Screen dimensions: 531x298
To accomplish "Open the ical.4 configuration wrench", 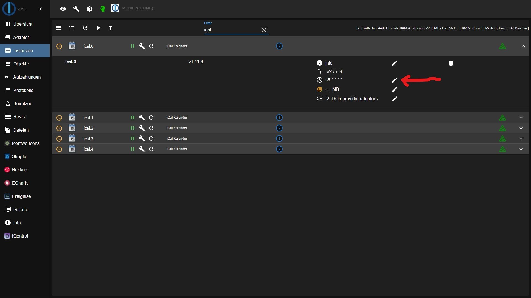I will click(x=142, y=149).
